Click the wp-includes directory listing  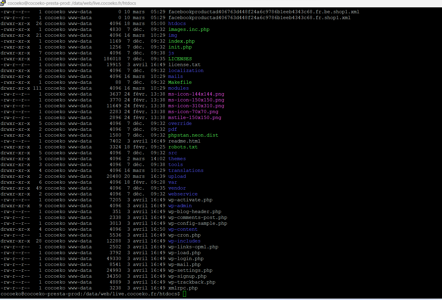pos(184,241)
